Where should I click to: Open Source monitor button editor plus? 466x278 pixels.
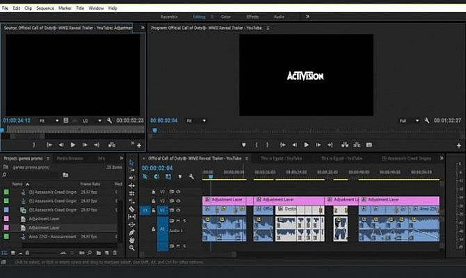click(139, 145)
